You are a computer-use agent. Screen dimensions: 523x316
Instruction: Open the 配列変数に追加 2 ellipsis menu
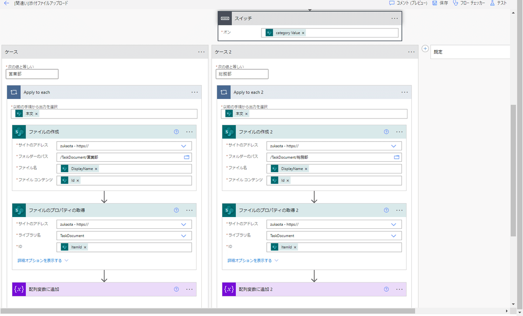point(399,289)
